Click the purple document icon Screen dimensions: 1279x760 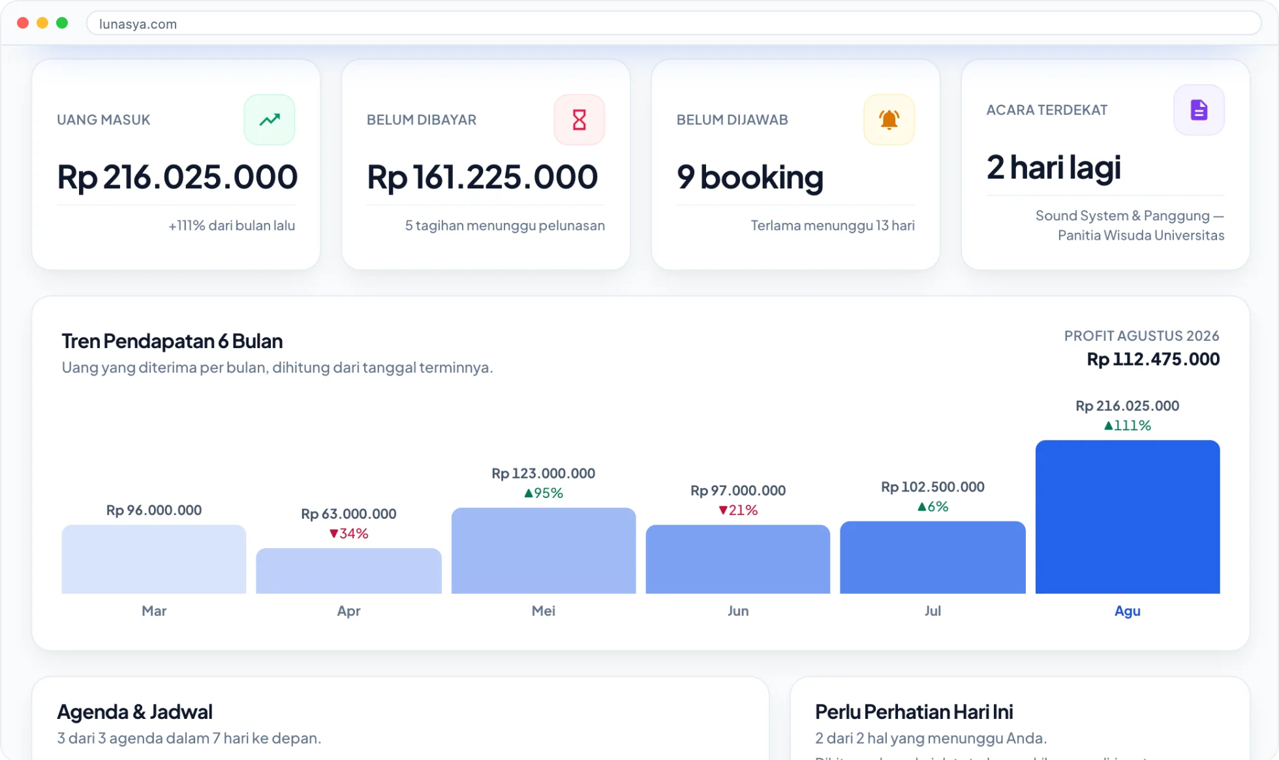(1199, 110)
